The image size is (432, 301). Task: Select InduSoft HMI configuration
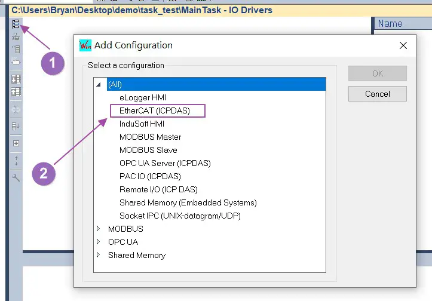142,124
